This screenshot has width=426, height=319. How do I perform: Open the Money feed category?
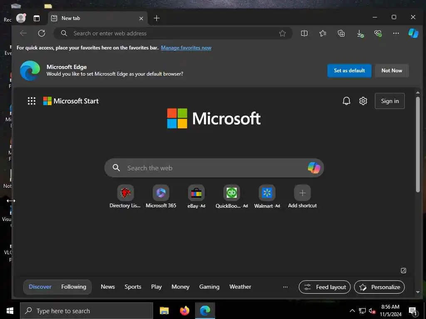[x=181, y=287]
